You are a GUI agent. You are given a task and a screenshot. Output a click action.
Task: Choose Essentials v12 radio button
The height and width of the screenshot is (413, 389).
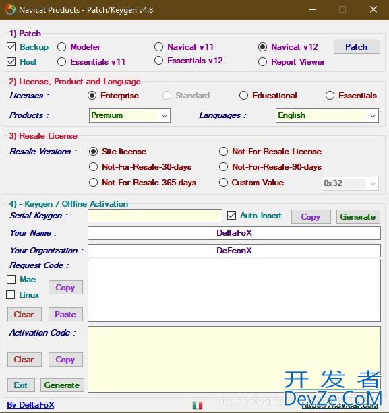(x=158, y=61)
